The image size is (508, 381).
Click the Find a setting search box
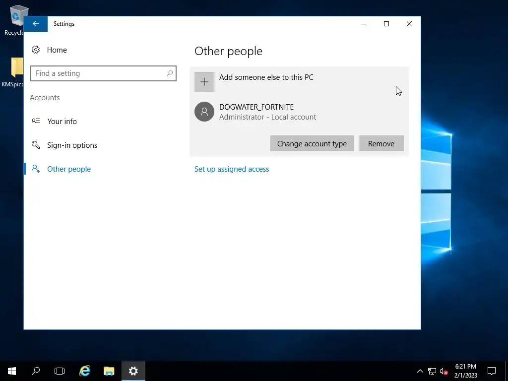point(103,73)
